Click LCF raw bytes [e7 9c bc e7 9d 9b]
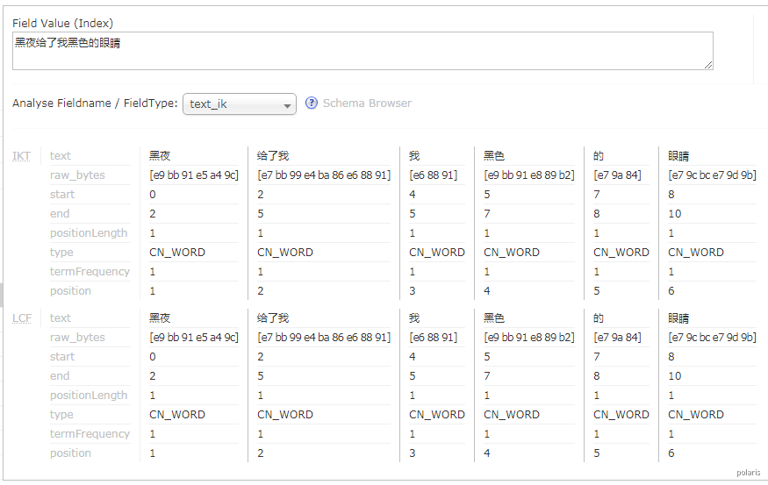The height and width of the screenshot is (485, 768). (712, 338)
